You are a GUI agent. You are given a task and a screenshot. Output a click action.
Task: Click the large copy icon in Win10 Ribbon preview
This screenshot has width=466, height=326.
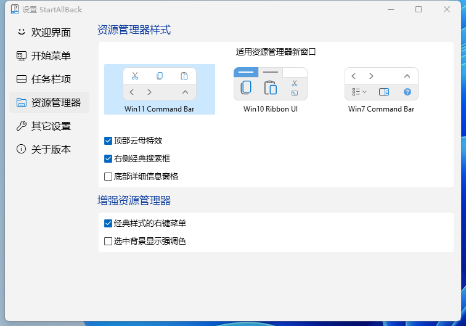pyautogui.click(x=246, y=88)
